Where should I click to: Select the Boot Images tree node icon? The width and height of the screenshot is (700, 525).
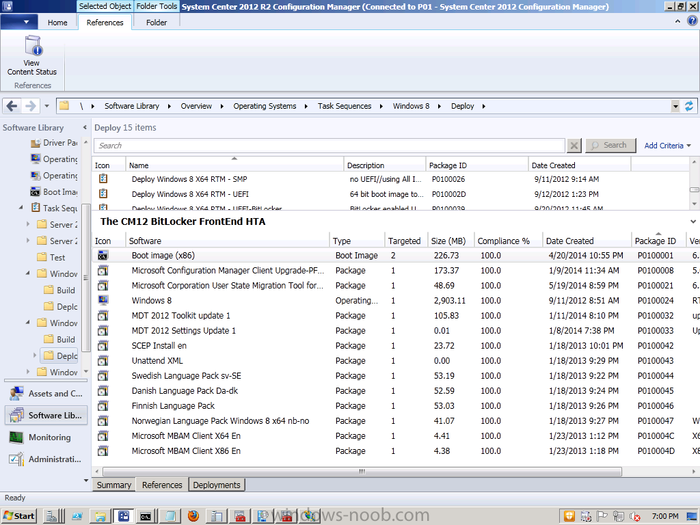(x=36, y=192)
